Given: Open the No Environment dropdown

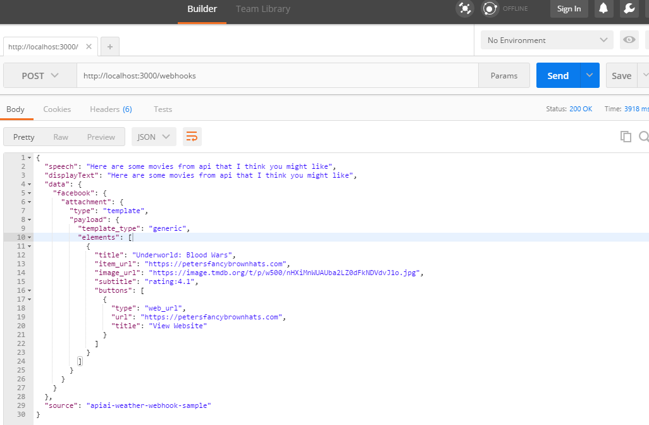Looking at the screenshot, I should (547, 40).
